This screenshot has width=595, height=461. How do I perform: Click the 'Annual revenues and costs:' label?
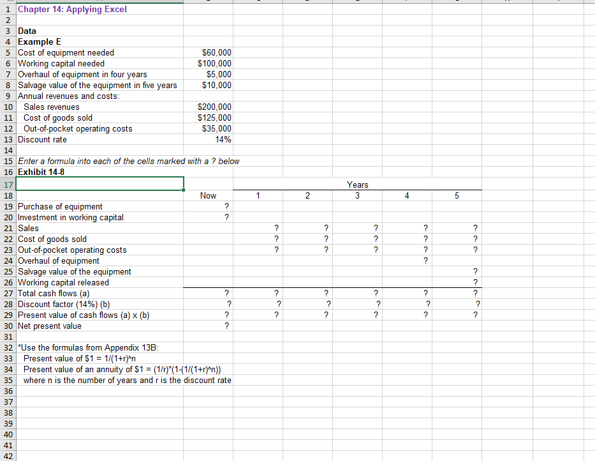pos(69,96)
